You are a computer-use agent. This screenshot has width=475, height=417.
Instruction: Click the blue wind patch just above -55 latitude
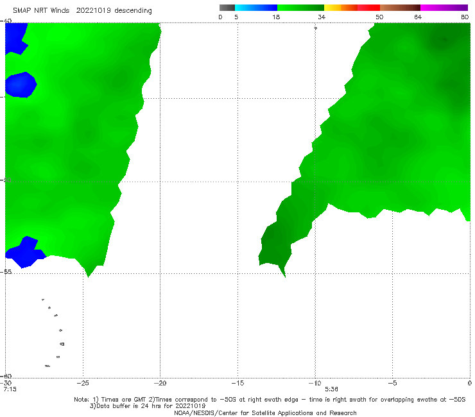tap(26, 252)
